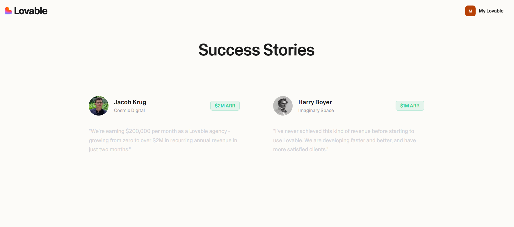Click Jacob Krug's profile photo
The height and width of the screenshot is (227, 514).
pyautogui.click(x=98, y=106)
